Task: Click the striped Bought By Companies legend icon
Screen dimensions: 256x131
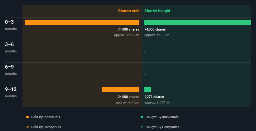Action: 142,127
